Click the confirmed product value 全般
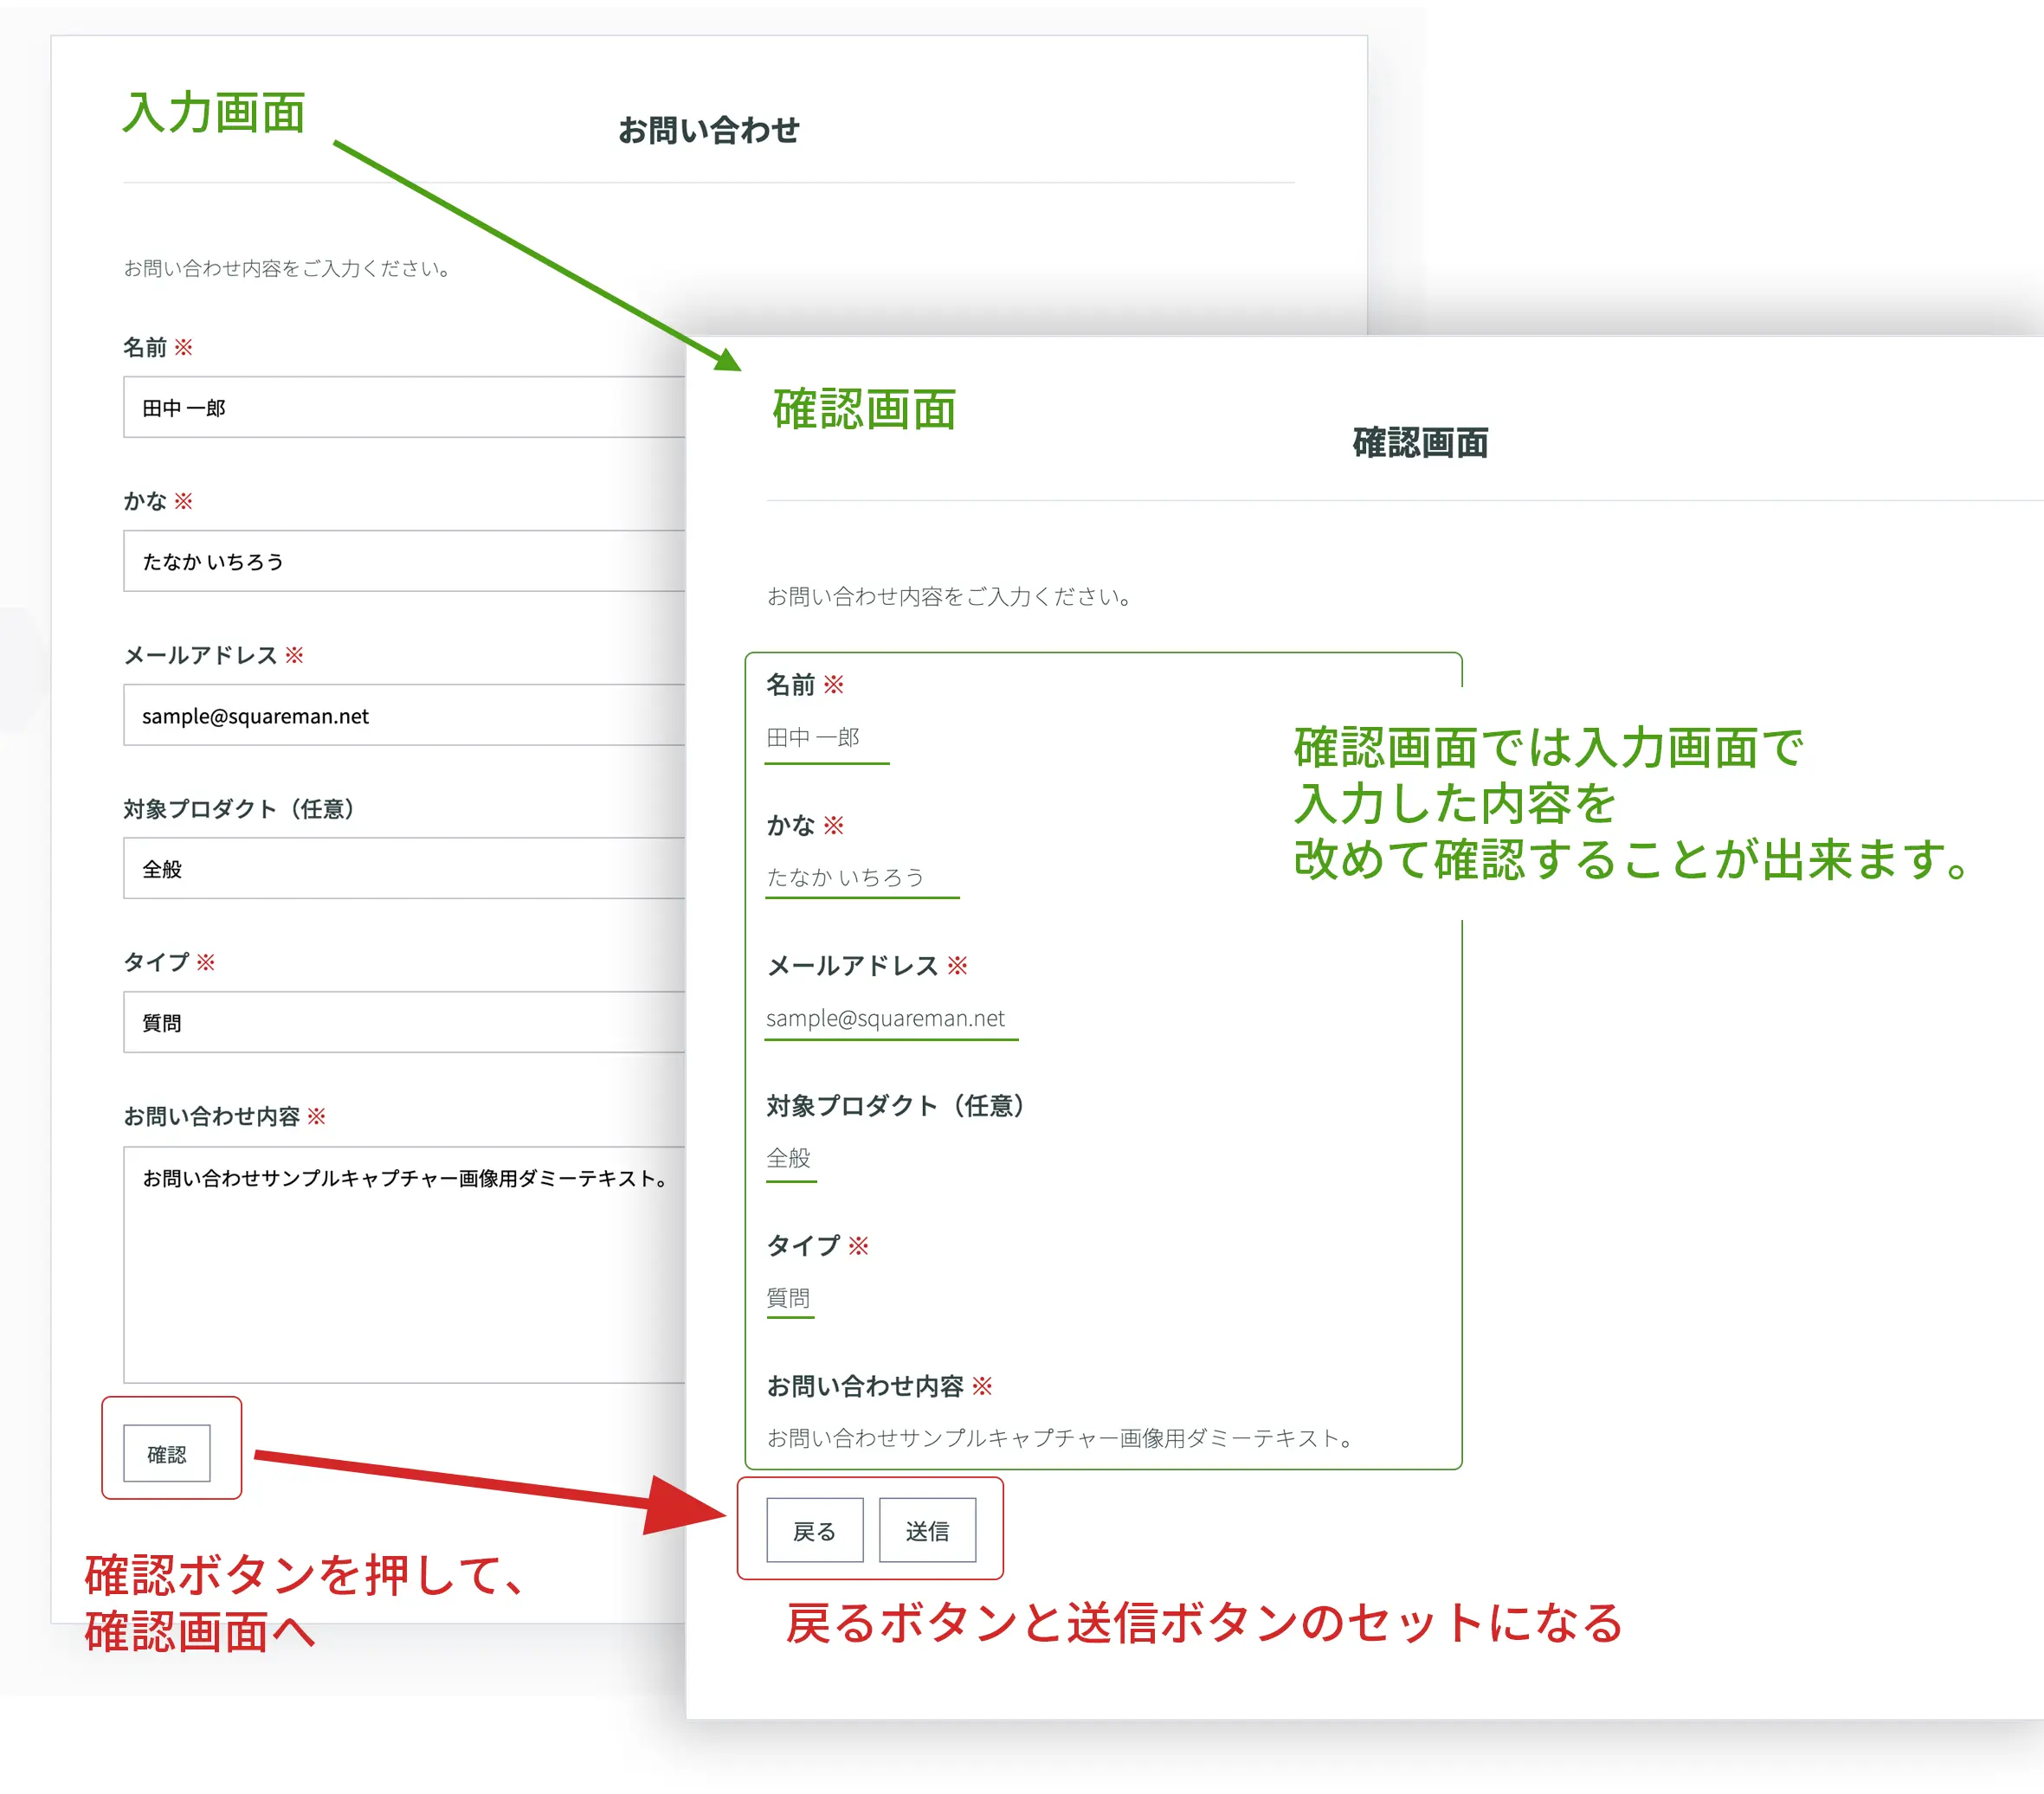Screen dimensions: 2044x1794 pyautogui.click(x=788, y=1157)
